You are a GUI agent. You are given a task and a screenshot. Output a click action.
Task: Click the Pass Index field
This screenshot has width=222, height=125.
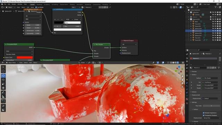(x=212, y=106)
